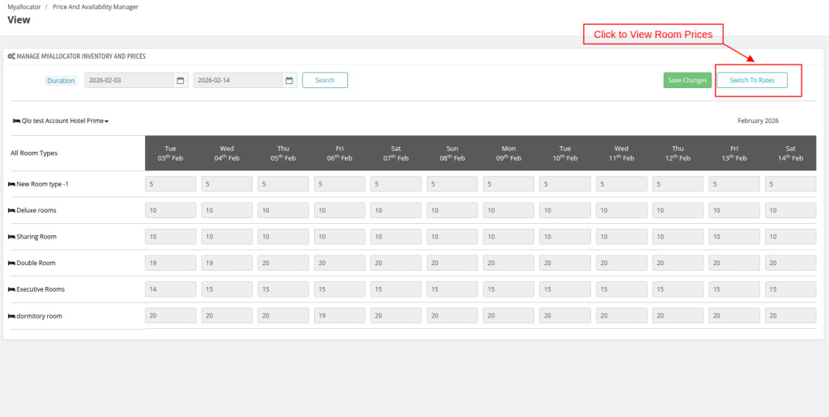Screen dimensions: 829x417
Task: Click bed icon beside Deluxe rooms
Action: click(x=11, y=210)
